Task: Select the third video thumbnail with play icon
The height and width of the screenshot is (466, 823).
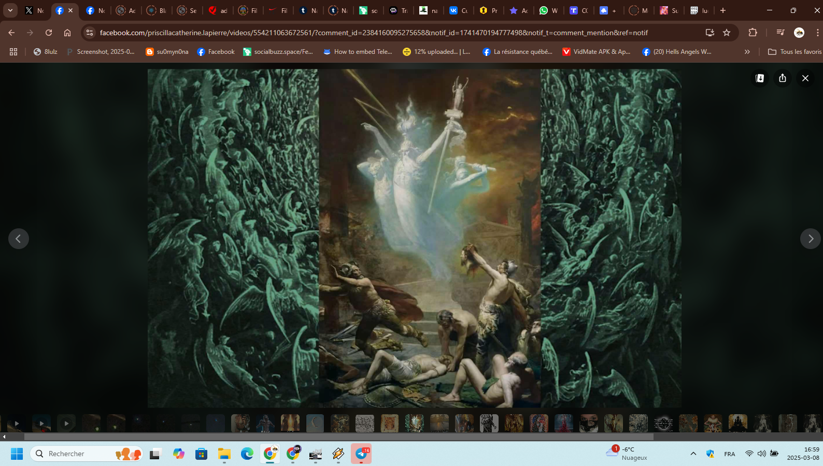Action: click(66, 424)
